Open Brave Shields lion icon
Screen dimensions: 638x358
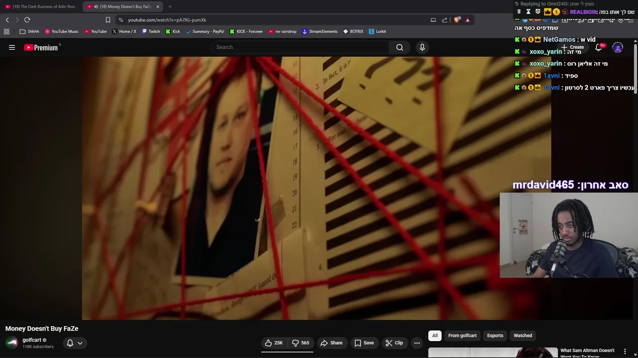[457, 20]
